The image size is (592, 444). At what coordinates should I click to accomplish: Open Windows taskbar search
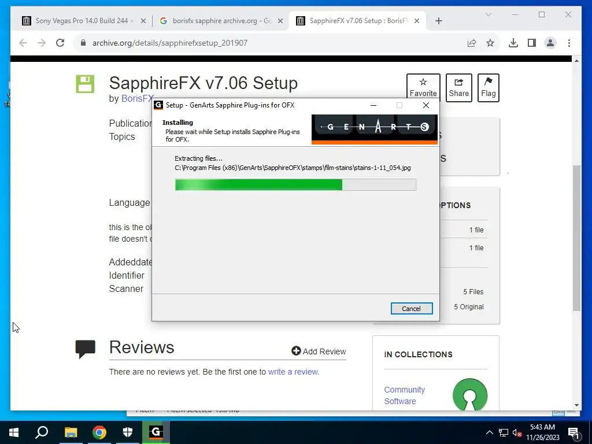pyautogui.click(x=42, y=432)
